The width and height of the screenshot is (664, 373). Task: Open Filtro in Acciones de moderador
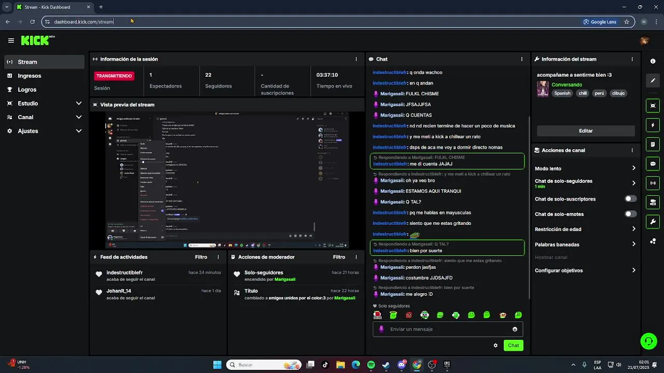339,257
